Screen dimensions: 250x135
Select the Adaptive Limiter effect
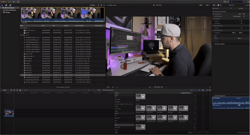(140, 108)
